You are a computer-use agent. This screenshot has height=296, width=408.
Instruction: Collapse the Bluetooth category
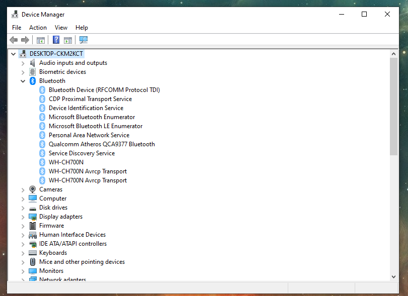coord(23,81)
